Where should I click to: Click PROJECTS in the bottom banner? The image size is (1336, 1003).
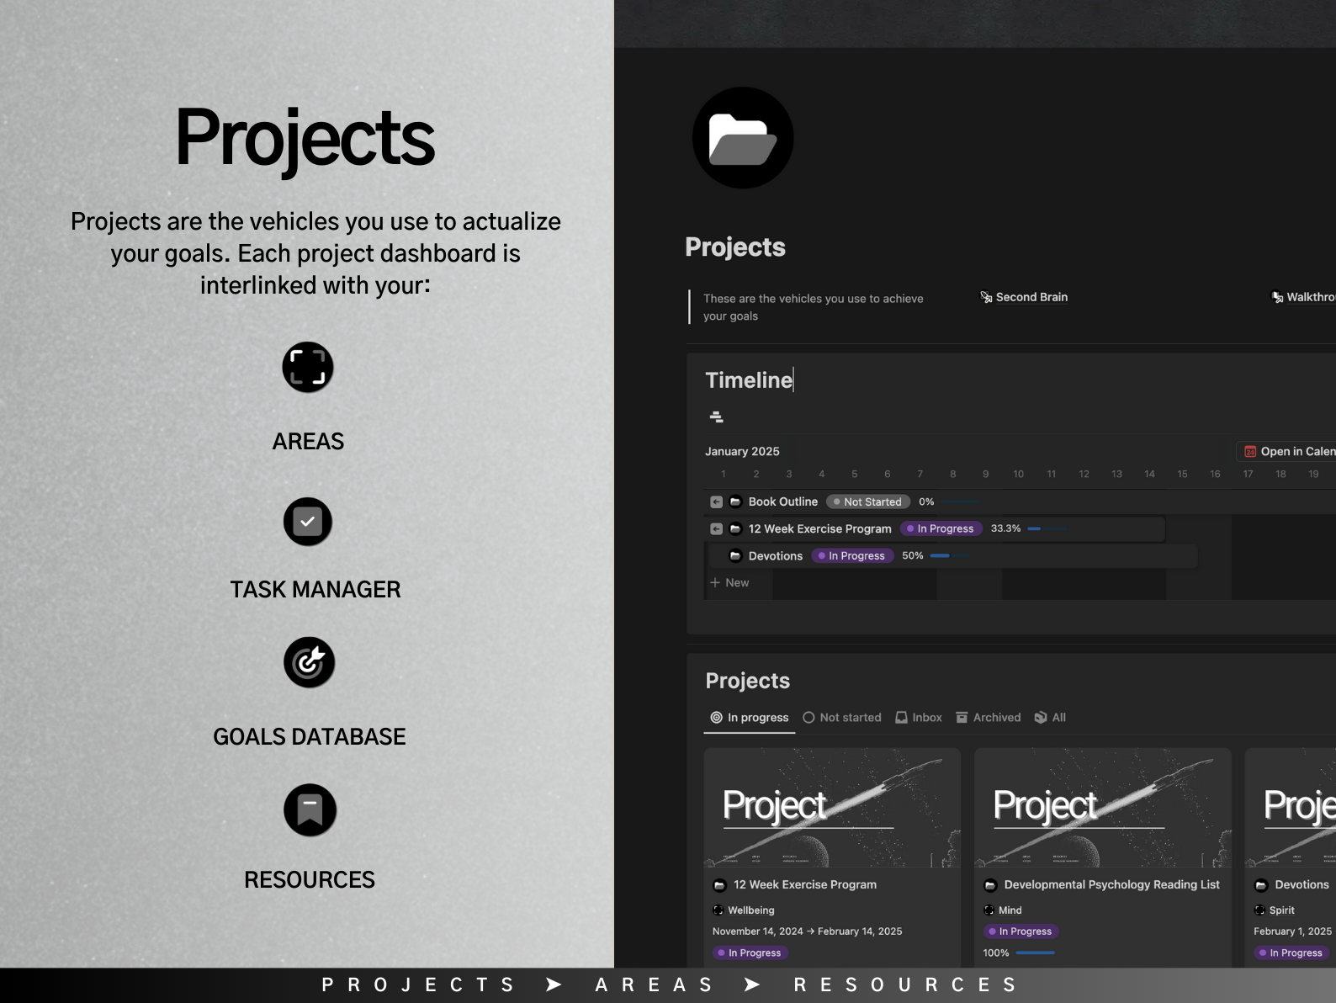point(418,984)
